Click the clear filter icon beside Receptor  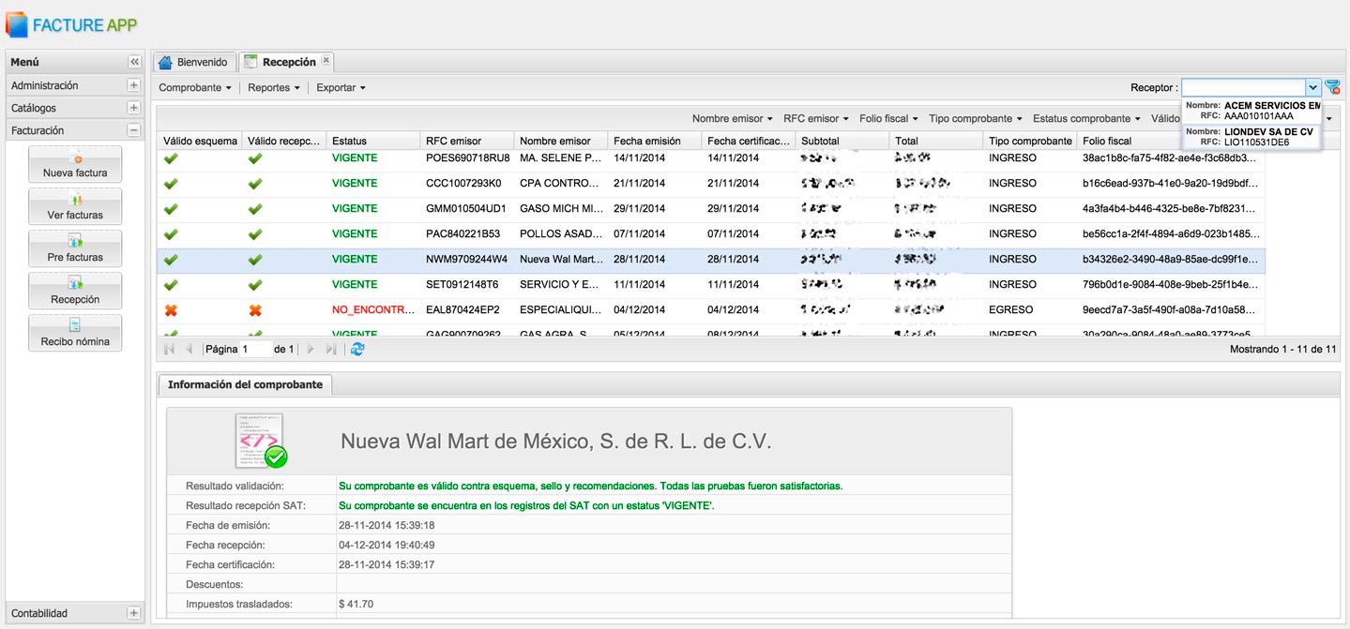[x=1332, y=87]
